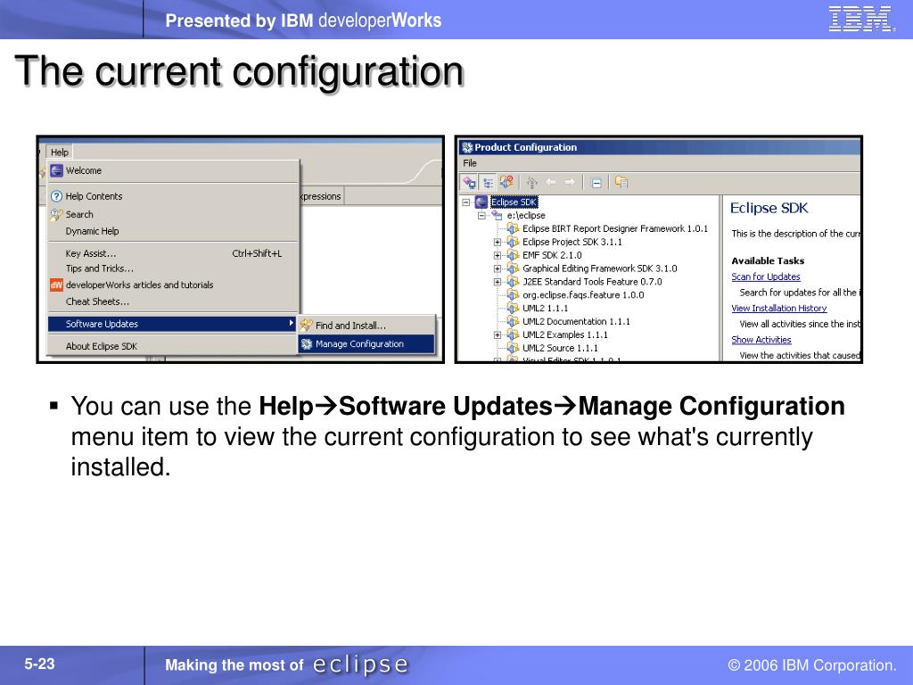Expand the J2EE Standard Tools Feature node
Viewport: 913px width, 685px height.
498,282
